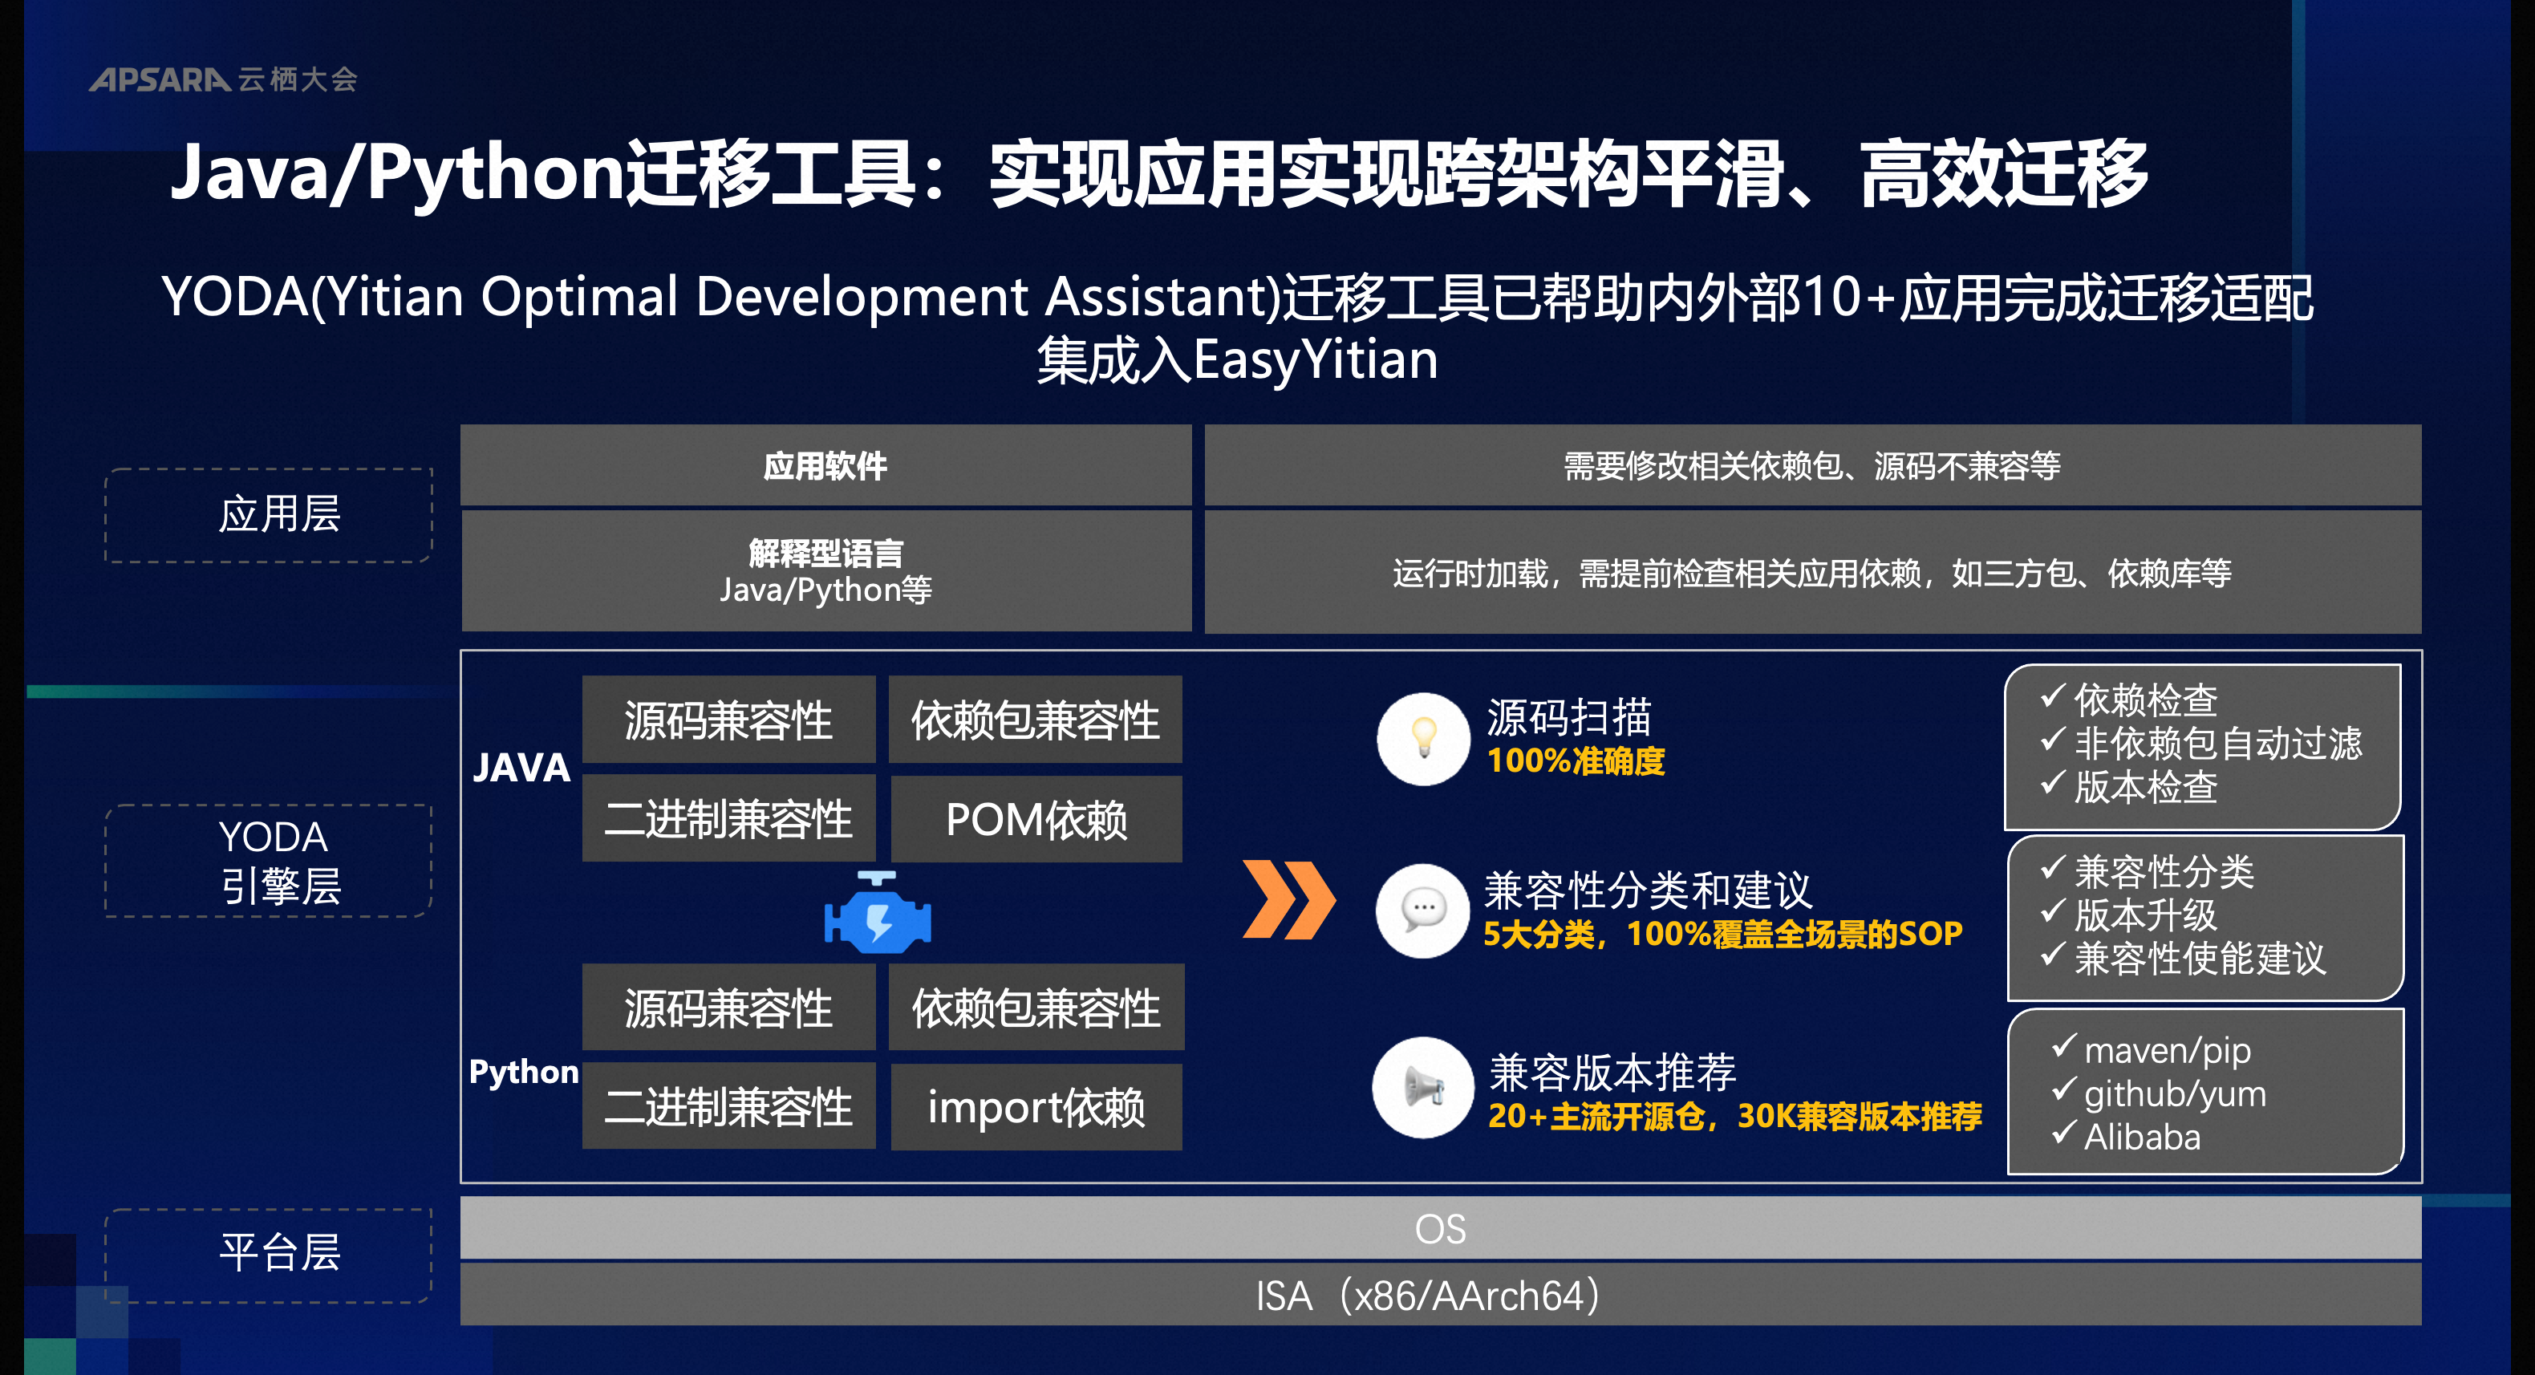2535x1375 pixels.
Task: Select the YODA 引擎层 dashed label box
Action: point(269,860)
